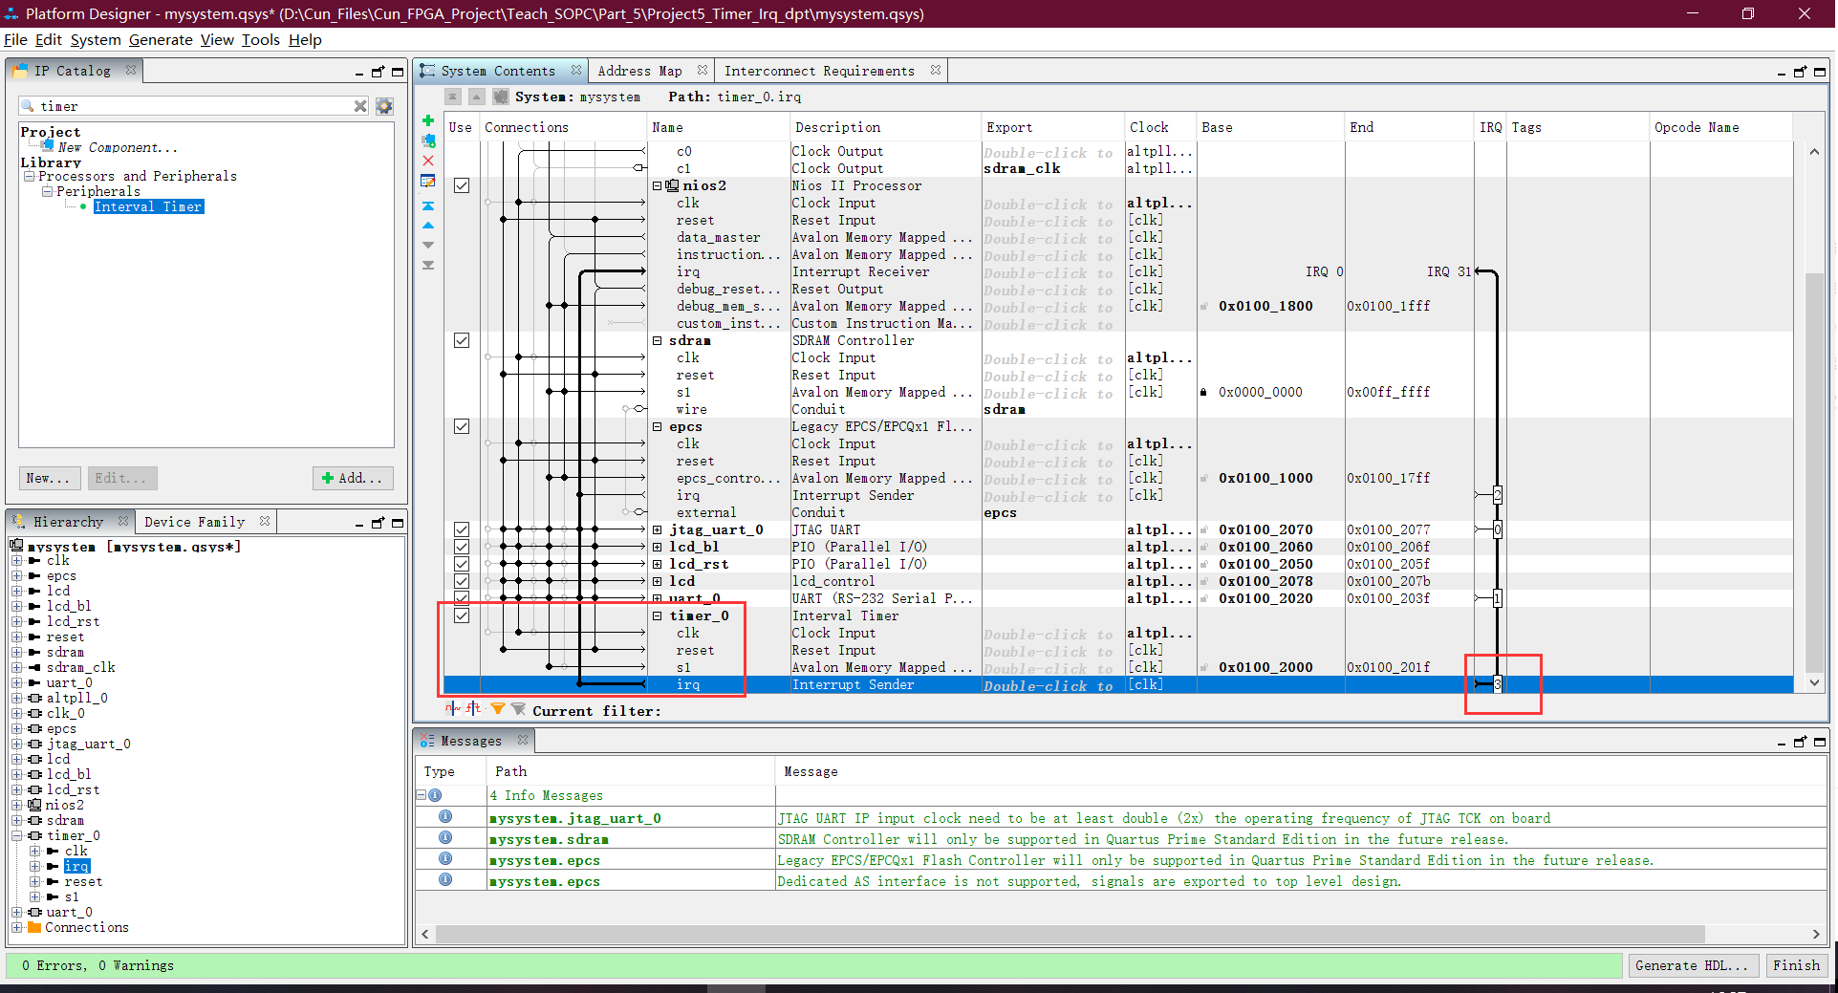Click the move-up blue arrow icon
The height and width of the screenshot is (993, 1838).
[428, 226]
